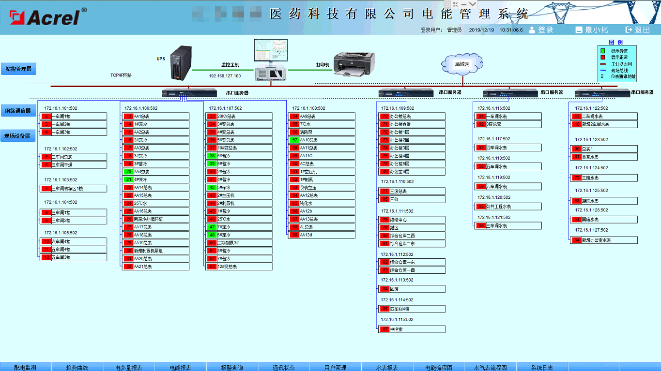Go to the 电能流程图 tab
This screenshot has width=661, height=371.
pyautogui.click(x=438, y=367)
